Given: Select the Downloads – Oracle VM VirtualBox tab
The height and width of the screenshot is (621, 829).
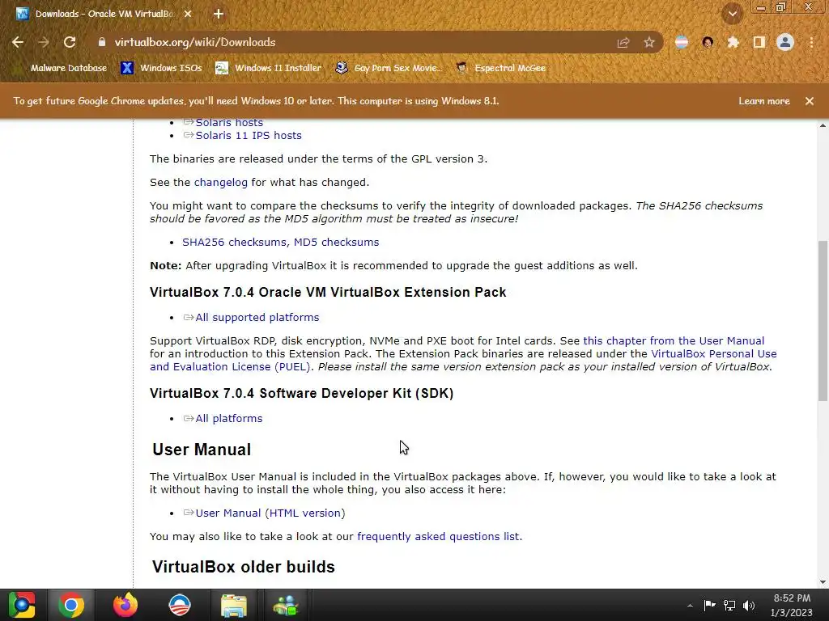Looking at the screenshot, I should (x=104, y=14).
